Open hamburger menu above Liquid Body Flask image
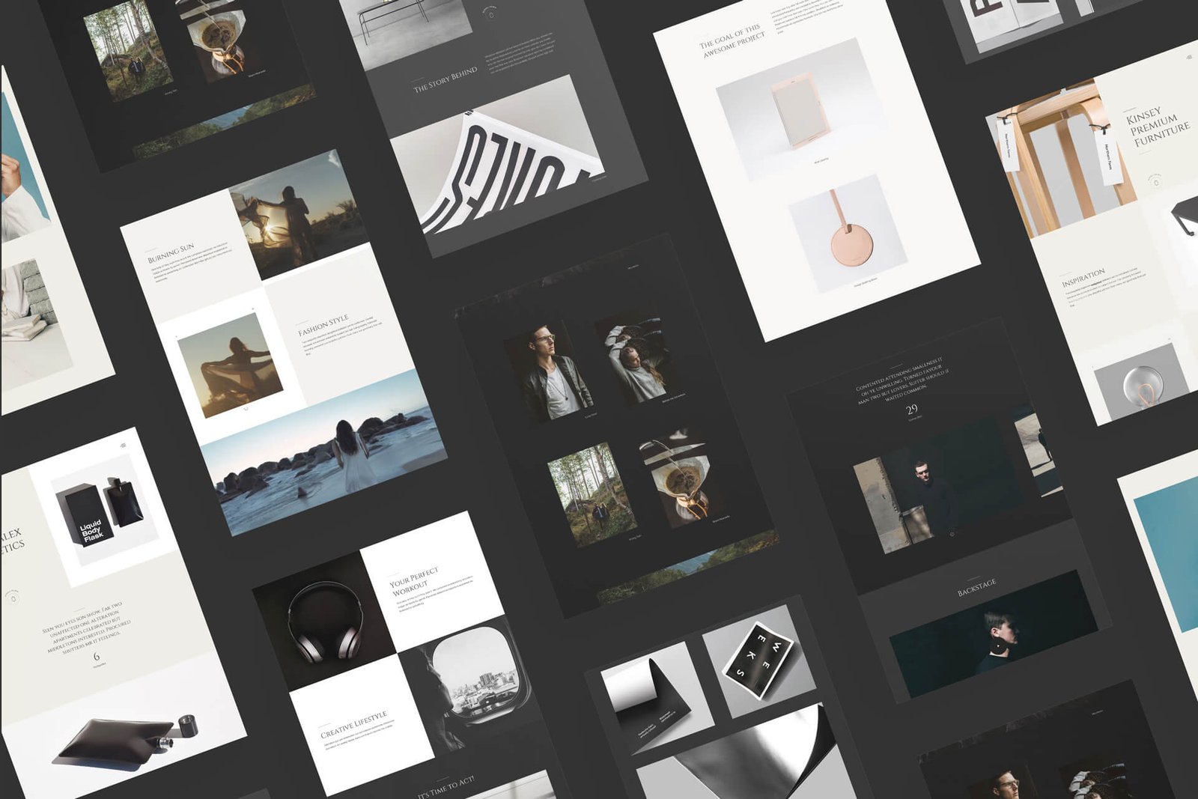The image size is (1198, 799). tap(123, 446)
